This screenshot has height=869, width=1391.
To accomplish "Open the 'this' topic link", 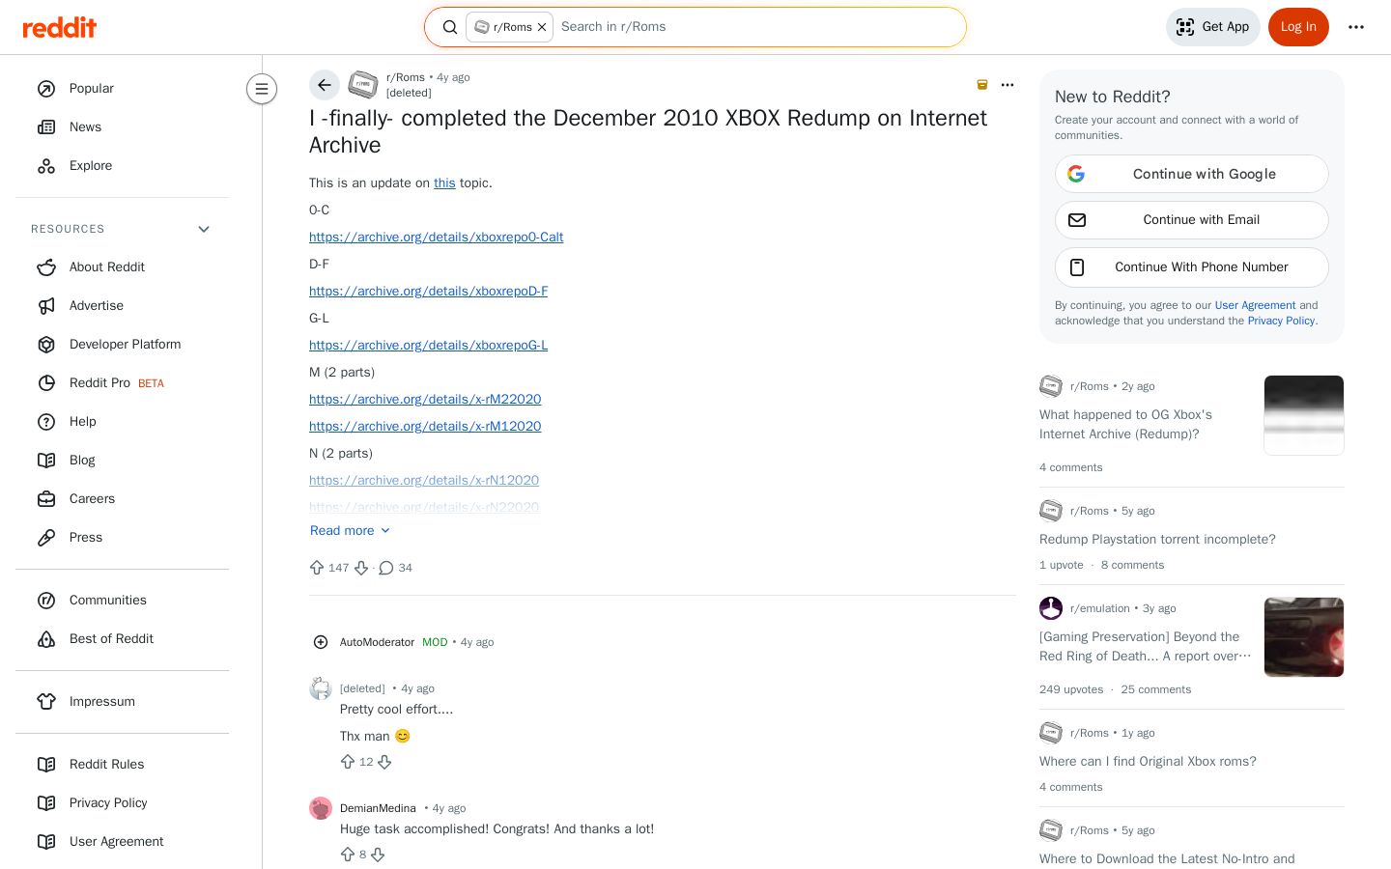I will click(444, 183).
